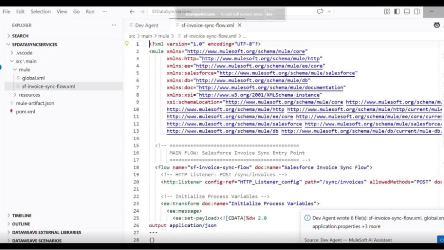Screen dimensions: 444x250
Task: Expand the OUTLINE section
Action: click(21, 224)
